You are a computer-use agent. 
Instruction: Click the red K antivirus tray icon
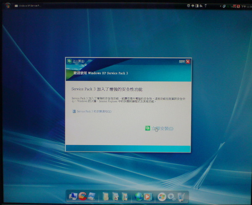[234, 6]
